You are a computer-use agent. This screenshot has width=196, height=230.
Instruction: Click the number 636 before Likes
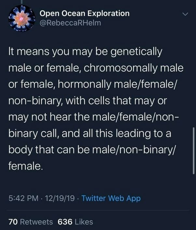point(65,222)
